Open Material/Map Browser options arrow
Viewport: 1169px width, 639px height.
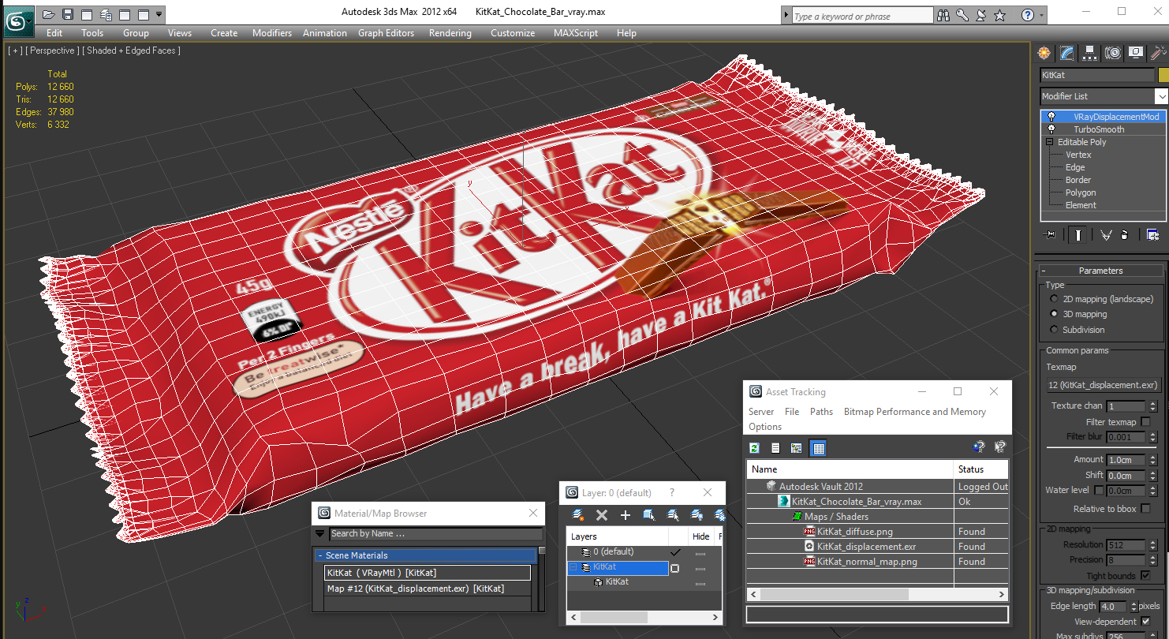click(320, 534)
